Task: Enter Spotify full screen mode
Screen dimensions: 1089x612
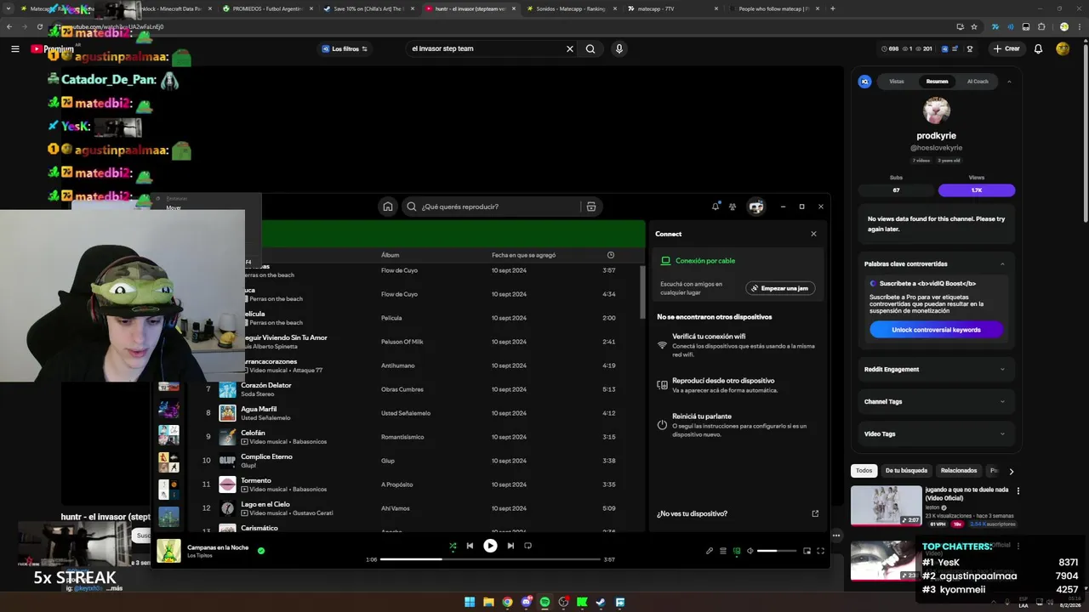Action: (x=821, y=551)
